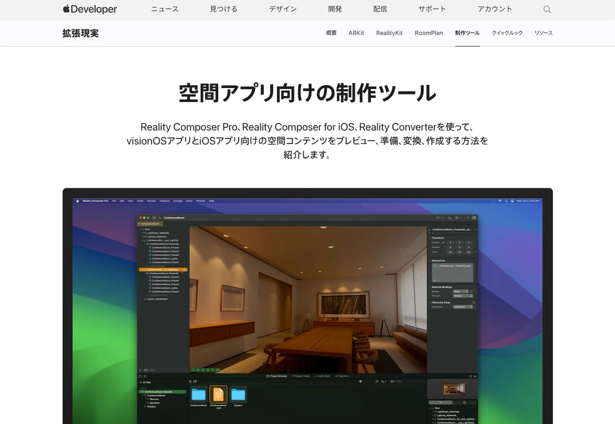Image resolution: width=615 pixels, height=424 pixels.
Task: Go to the 配信 page
Action: pyautogui.click(x=380, y=9)
